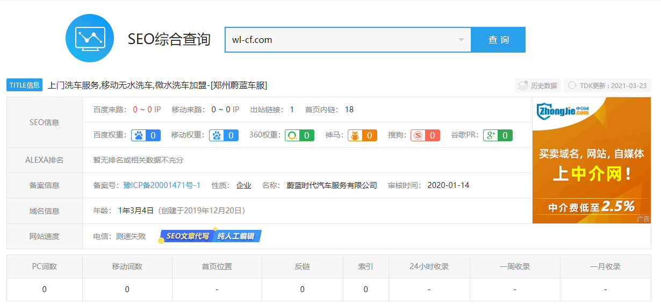661x304 pixels.
Task: Focus the wl-cf.com domain input field
Action: (348, 40)
